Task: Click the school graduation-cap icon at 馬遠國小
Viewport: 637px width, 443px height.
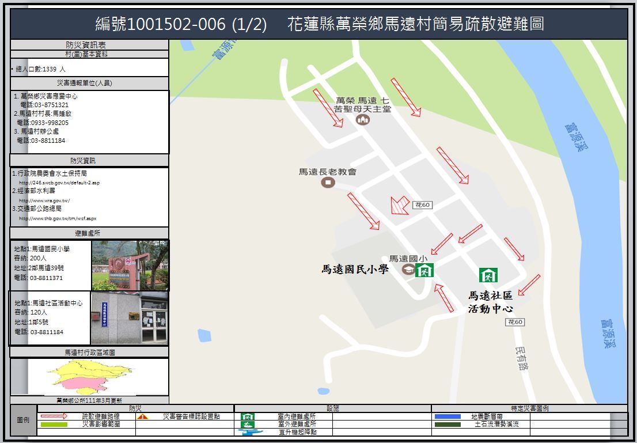Action: 408,270
